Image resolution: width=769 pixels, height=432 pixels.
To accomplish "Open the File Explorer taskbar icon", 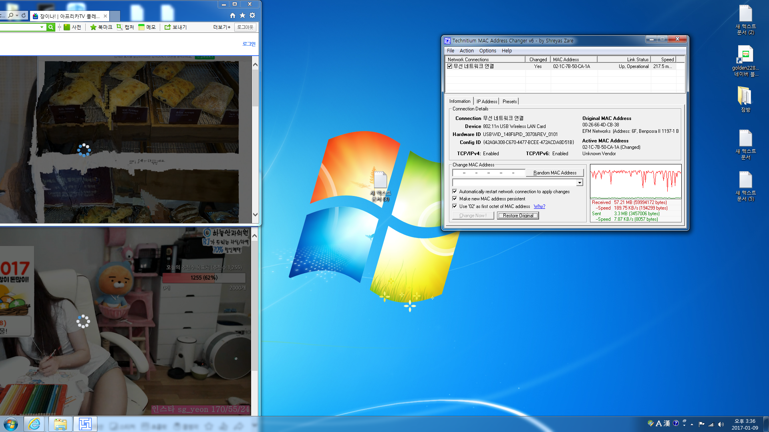I will (60, 424).
